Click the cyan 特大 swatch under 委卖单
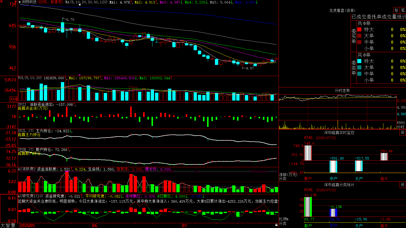Viewport: 406px width, 228px height. (x=359, y=61)
